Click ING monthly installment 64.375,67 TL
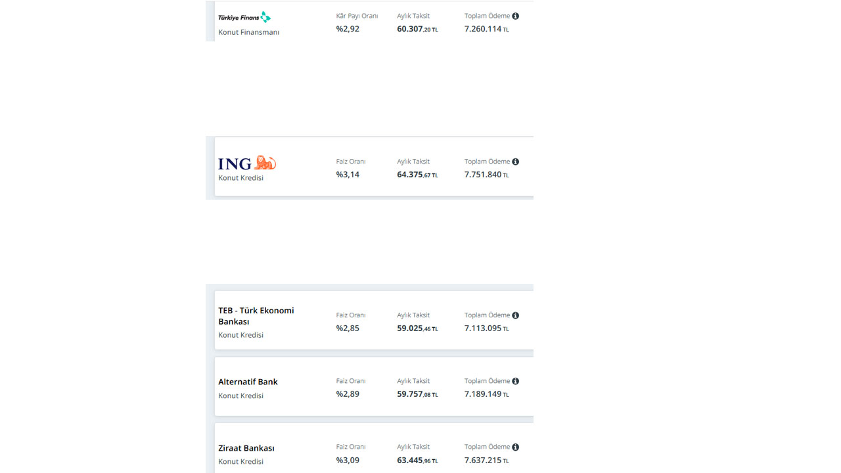This screenshot has height=473, width=841. point(417,175)
